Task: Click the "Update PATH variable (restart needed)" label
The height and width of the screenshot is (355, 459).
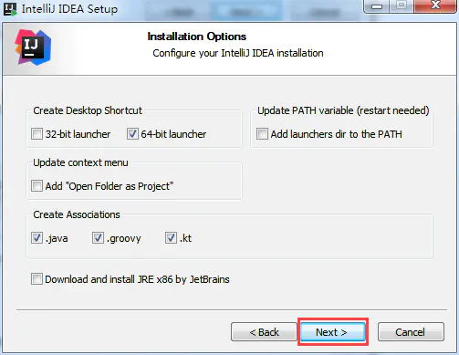Action: pyautogui.click(x=343, y=110)
